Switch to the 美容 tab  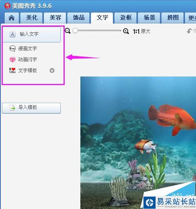pyautogui.click(x=55, y=18)
